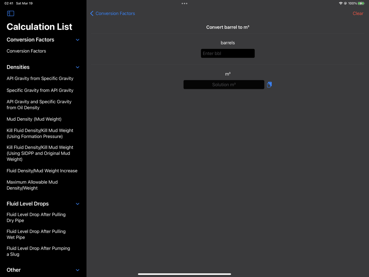
Task: Focus the Enter bbl input field
Action: (228, 54)
